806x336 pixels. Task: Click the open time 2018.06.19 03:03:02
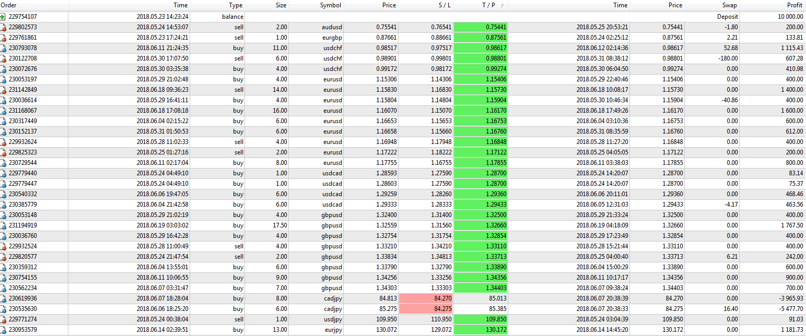click(x=162, y=225)
